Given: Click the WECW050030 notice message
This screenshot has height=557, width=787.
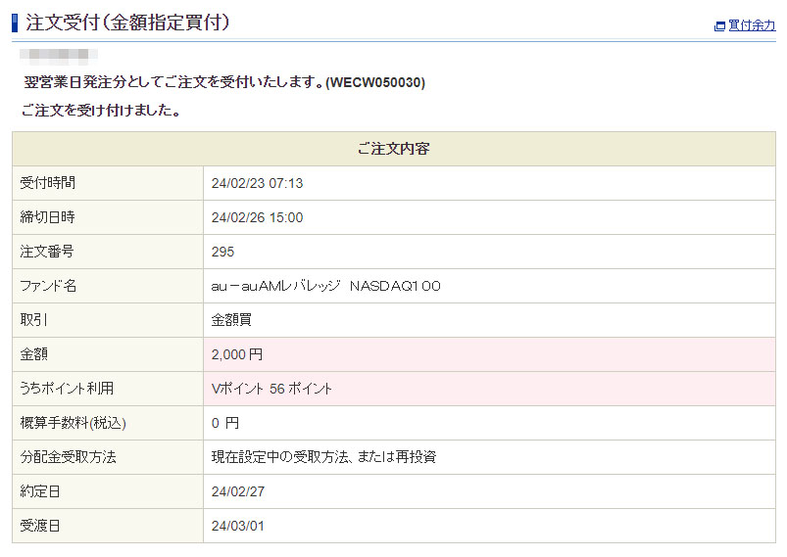Looking at the screenshot, I should 224,82.
